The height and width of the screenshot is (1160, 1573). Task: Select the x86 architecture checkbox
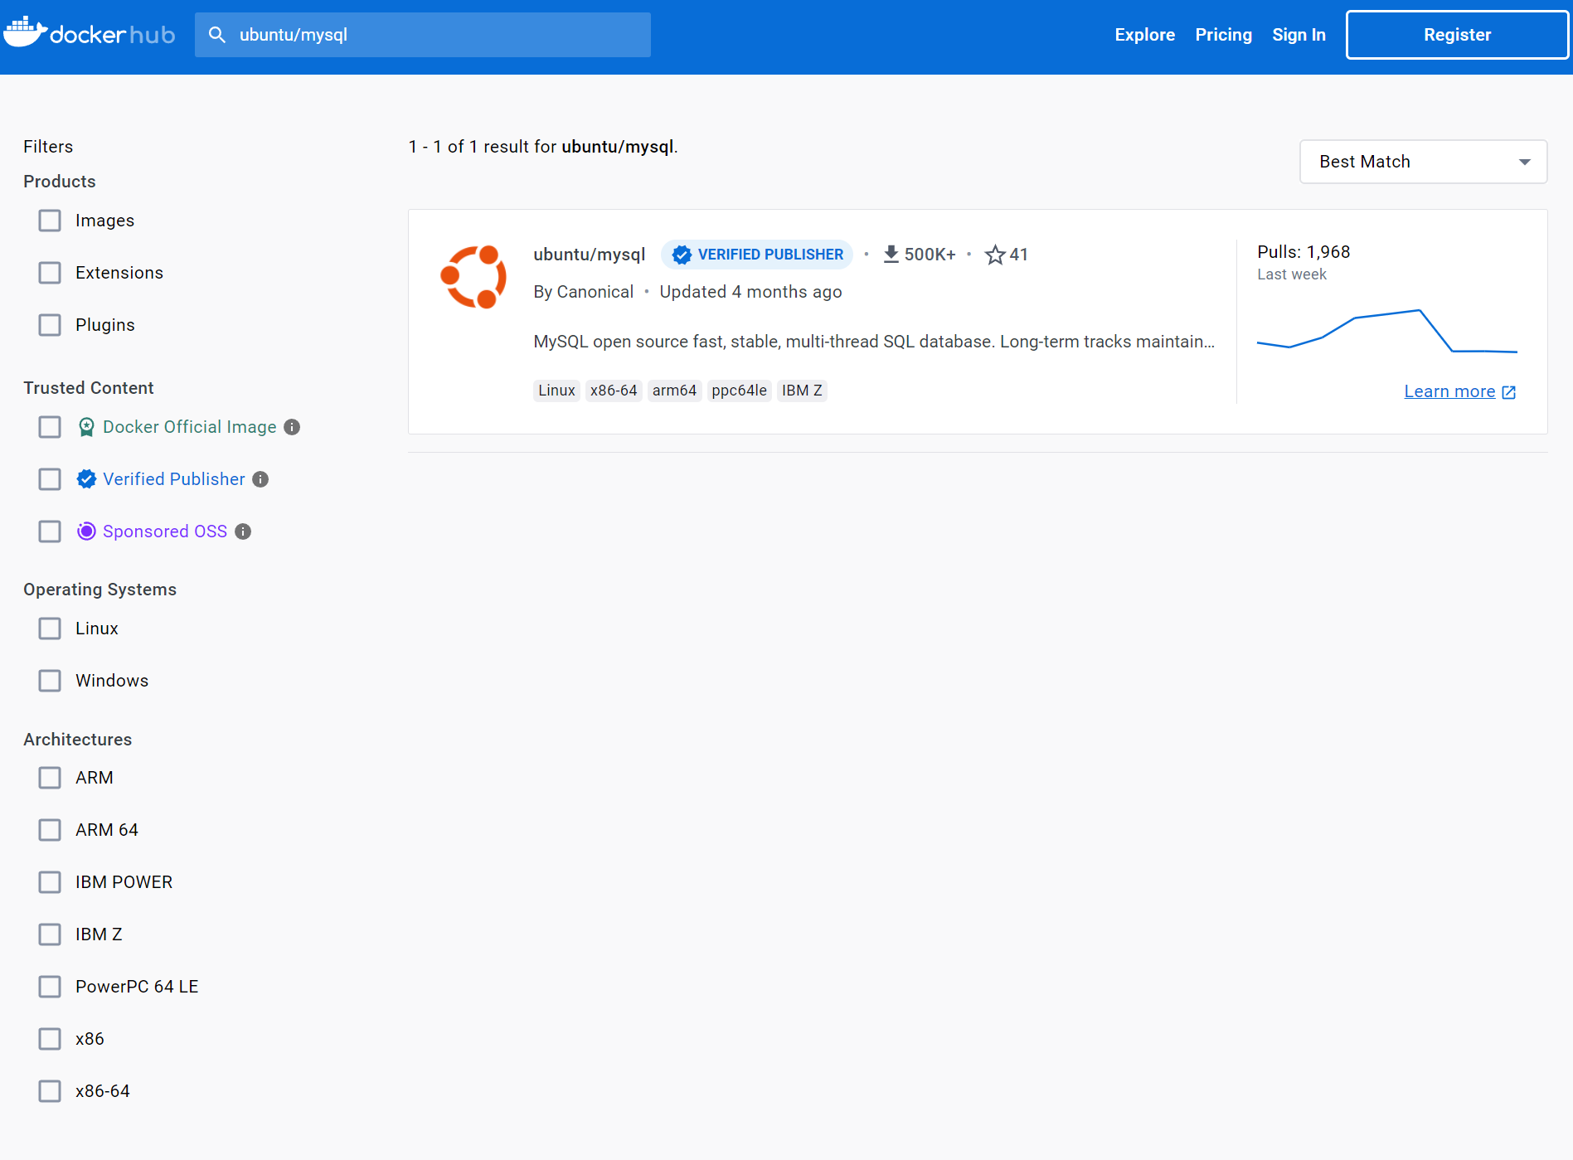click(x=50, y=1039)
